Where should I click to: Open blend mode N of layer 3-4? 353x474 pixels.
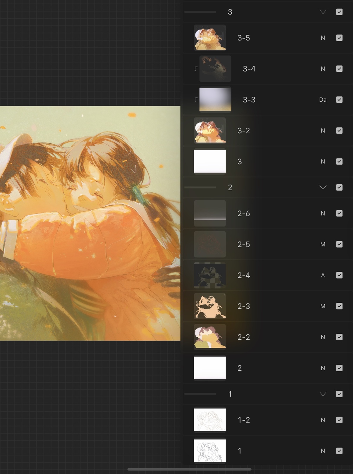pyautogui.click(x=323, y=69)
